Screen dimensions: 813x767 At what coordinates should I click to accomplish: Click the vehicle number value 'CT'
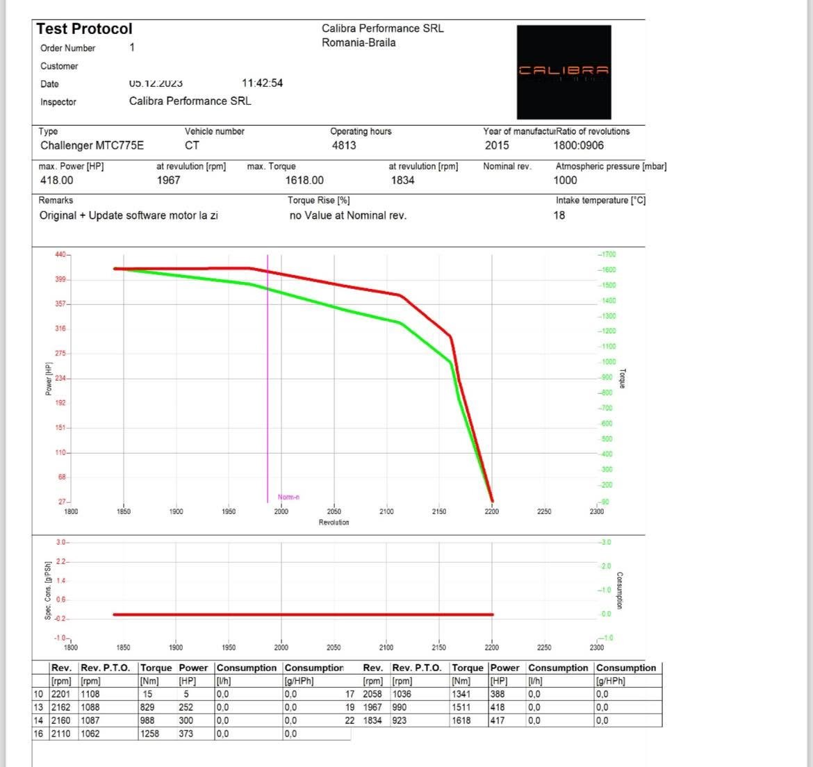click(x=192, y=145)
